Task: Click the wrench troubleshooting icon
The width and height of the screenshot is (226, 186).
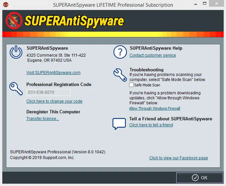Action: point(120,75)
